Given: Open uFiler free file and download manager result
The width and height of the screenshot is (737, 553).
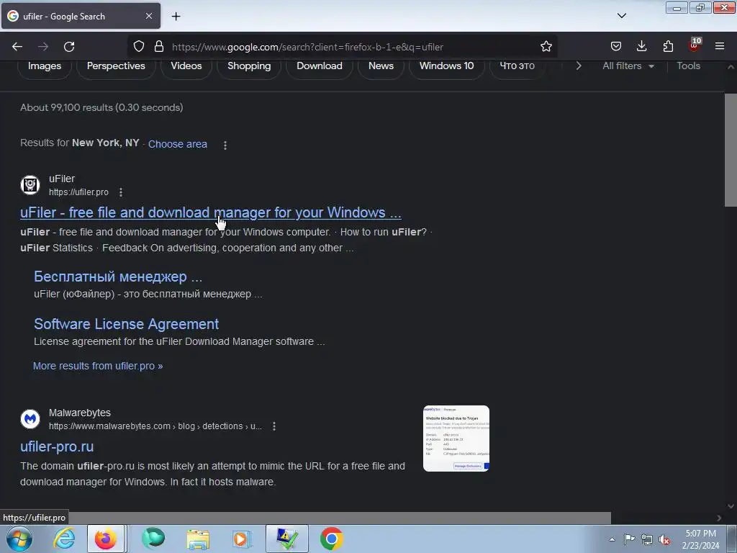Looking at the screenshot, I should click(211, 212).
